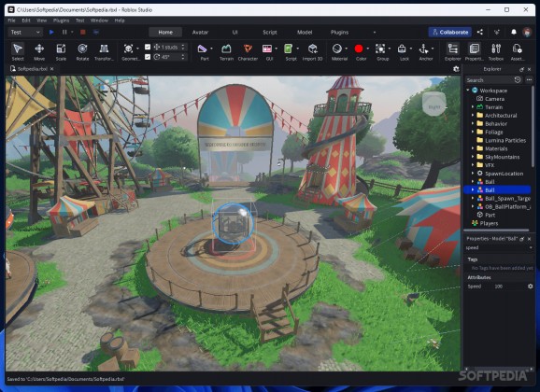Close the Softpedia.rbxl document tab
540x392 pixels.
51,69
